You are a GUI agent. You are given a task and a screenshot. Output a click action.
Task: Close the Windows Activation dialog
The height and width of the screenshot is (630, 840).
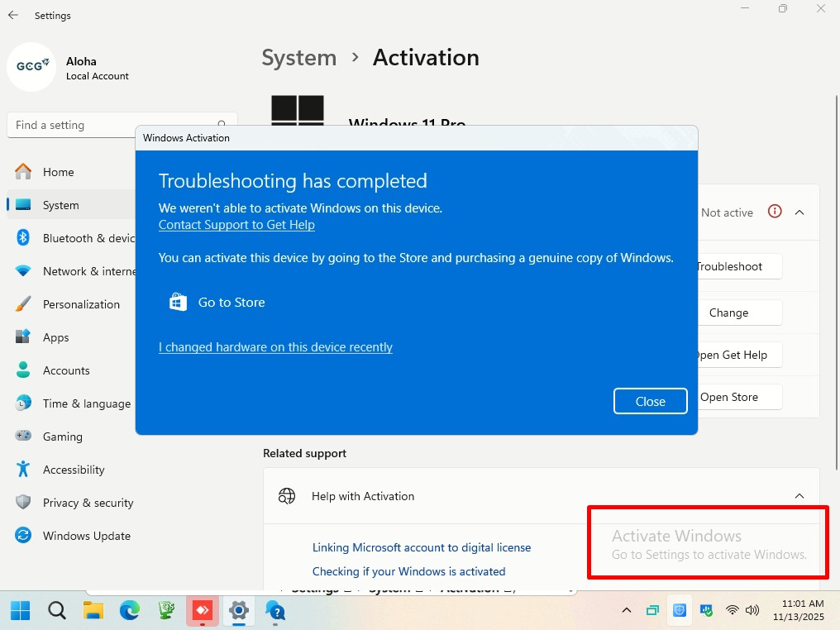pos(650,401)
